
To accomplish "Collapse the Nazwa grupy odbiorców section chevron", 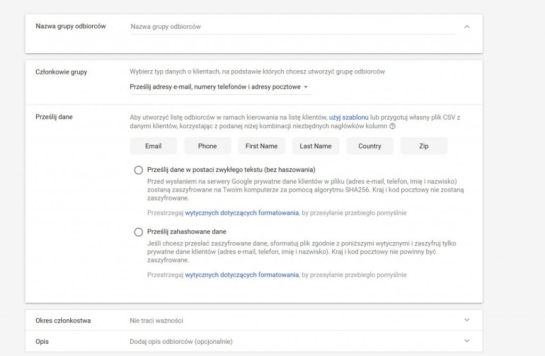I will coord(467,27).
